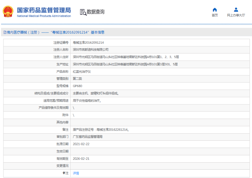Select approval department 广东省药品监督管理局
Viewport: 252px width, 178px height.
[88, 137]
